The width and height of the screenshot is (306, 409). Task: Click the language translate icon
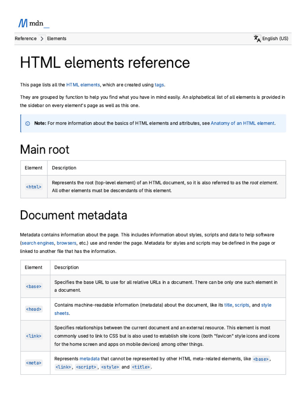(257, 38)
